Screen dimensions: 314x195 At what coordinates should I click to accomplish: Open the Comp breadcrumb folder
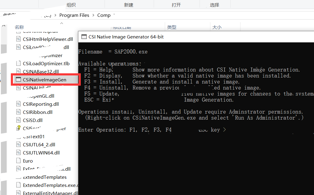tap(104, 15)
